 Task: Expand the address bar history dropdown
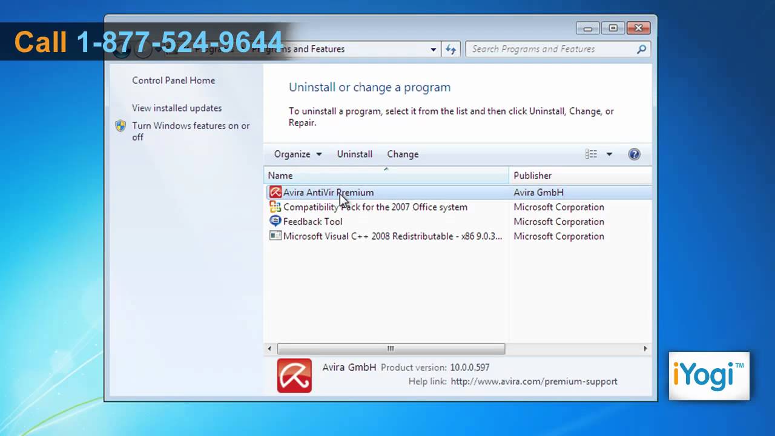[x=434, y=49]
